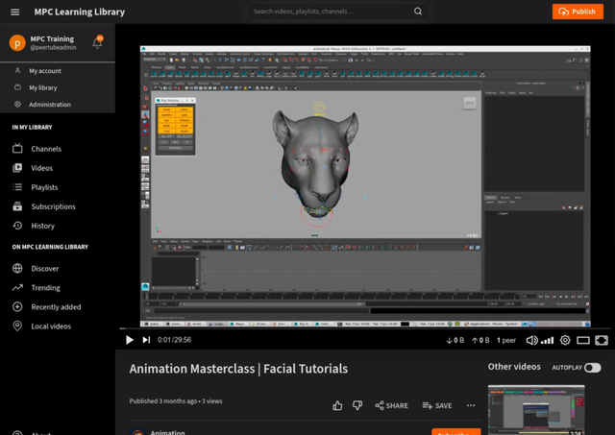This screenshot has height=435, width=615.
Task: Open the Other videos thumbnail
Action: click(536, 410)
